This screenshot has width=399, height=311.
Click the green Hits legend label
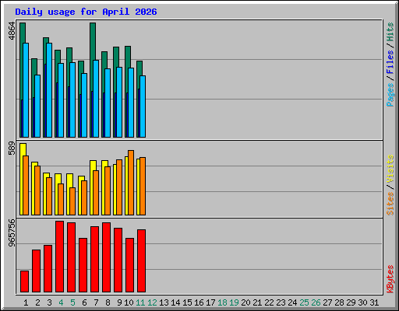pos(390,32)
